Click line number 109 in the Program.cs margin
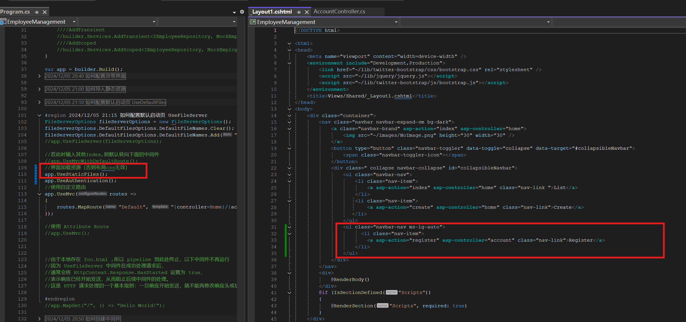686x322 pixels. pos(22,168)
